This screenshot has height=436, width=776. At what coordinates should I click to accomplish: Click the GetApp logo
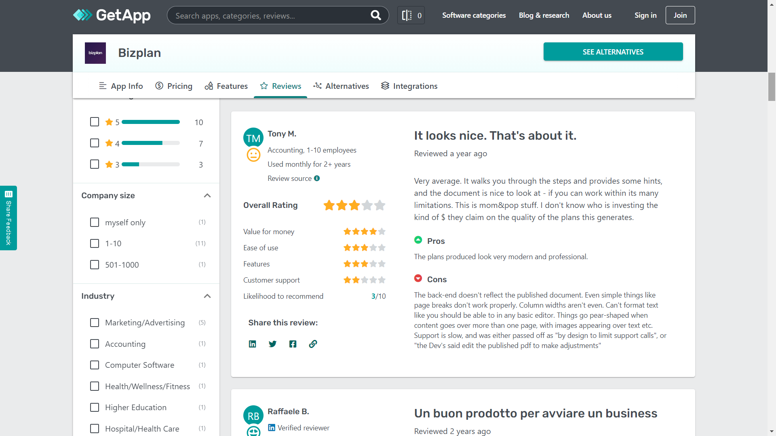coord(112,15)
